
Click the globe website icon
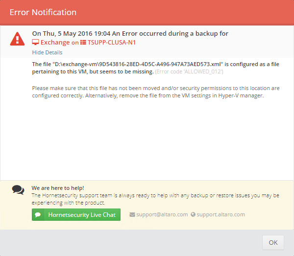193,214
